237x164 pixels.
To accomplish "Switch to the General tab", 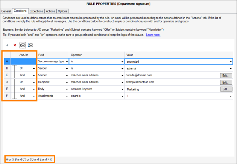I will pos(6,11).
